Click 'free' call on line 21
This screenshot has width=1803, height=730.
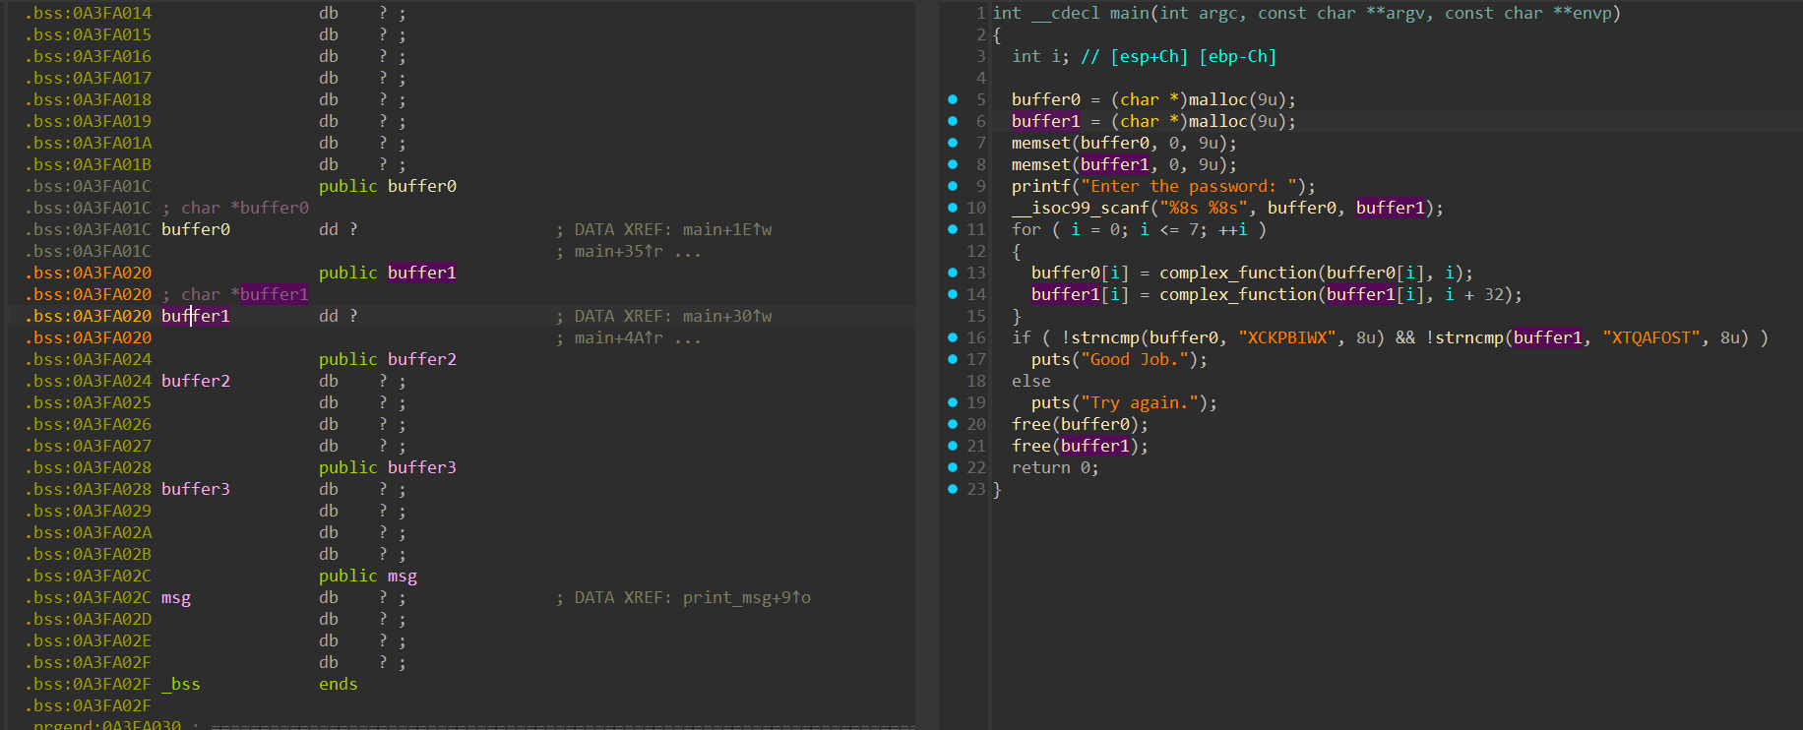click(x=1031, y=446)
